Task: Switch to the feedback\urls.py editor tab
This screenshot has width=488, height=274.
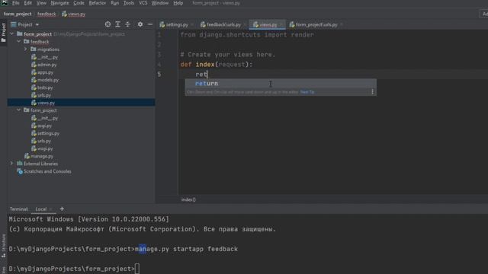Action: (x=223, y=24)
